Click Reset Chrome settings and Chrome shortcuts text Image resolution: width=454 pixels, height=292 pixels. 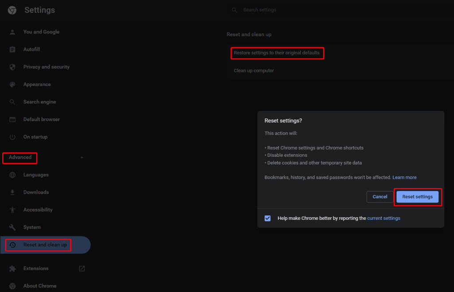pyautogui.click(x=315, y=148)
